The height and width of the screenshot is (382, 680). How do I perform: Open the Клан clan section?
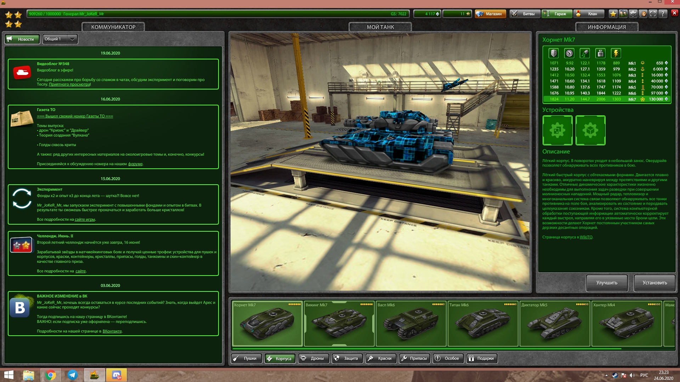click(588, 14)
